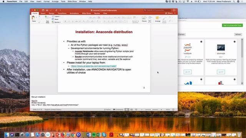
Task: Open the Slide Show menu in menu bar
Action: click(72, 2)
